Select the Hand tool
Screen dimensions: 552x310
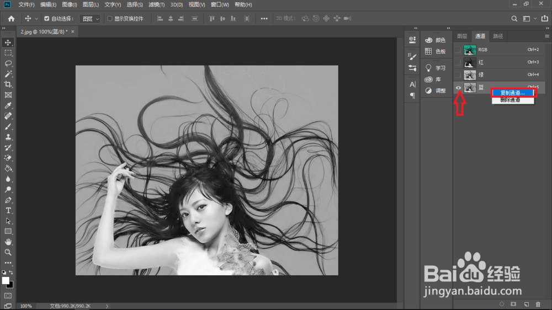click(x=8, y=242)
